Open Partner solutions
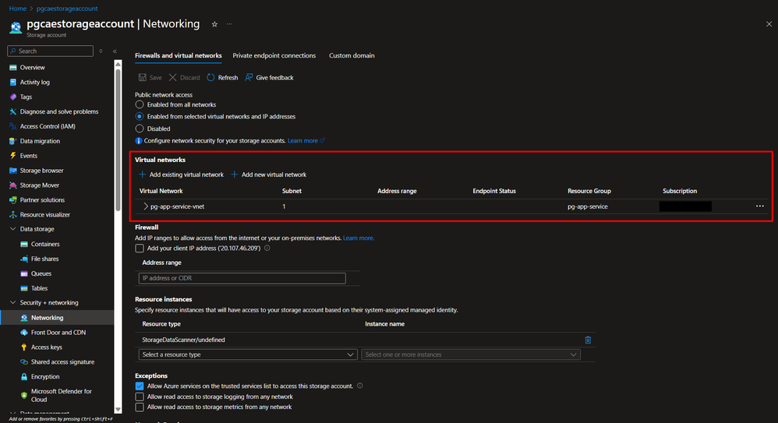Image resolution: width=778 pixels, height=423 pixels. pyautogui.click(x=42, y=200)
